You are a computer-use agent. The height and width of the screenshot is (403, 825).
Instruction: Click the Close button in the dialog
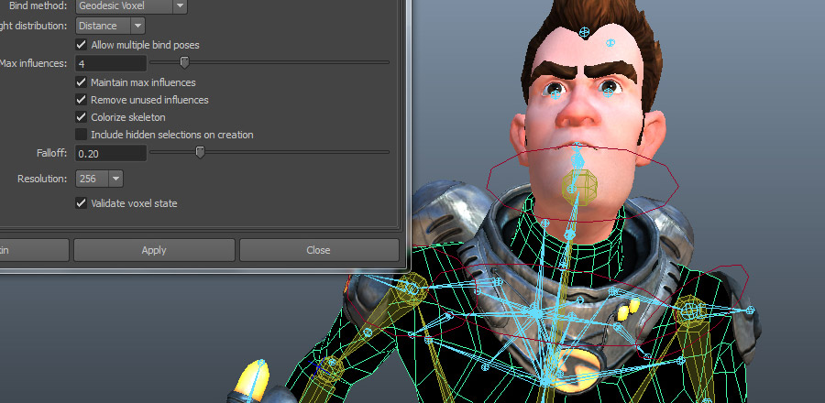click(x=318, y=250)
